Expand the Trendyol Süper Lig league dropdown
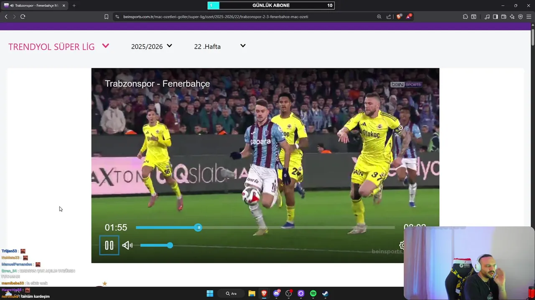Screen dimensions: 535x300 pyautogui.click(x=59, y=47)
